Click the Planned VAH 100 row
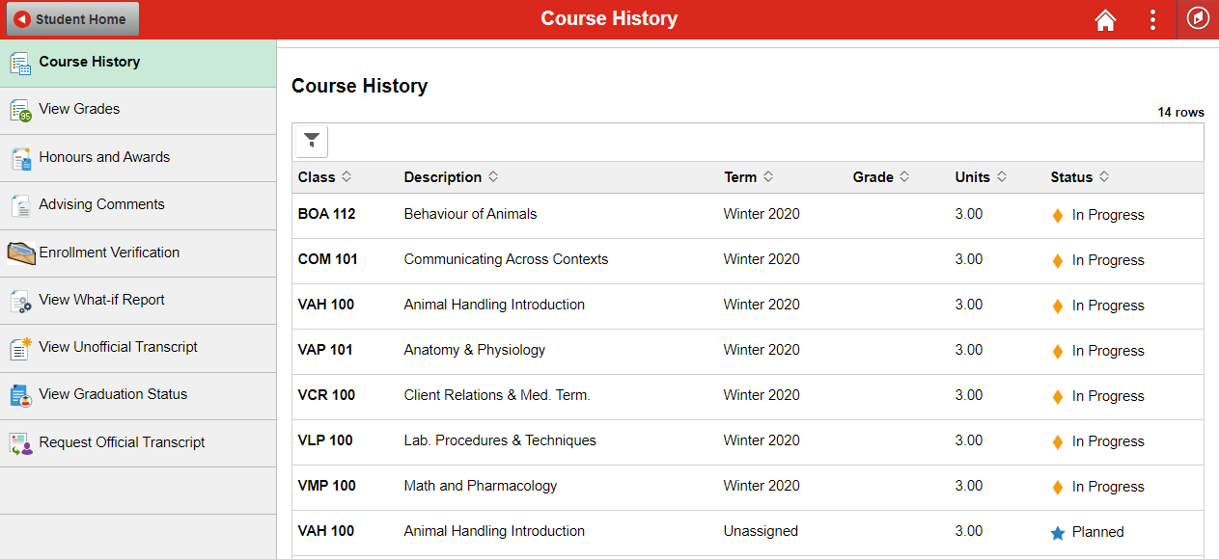 pos(747,532)
